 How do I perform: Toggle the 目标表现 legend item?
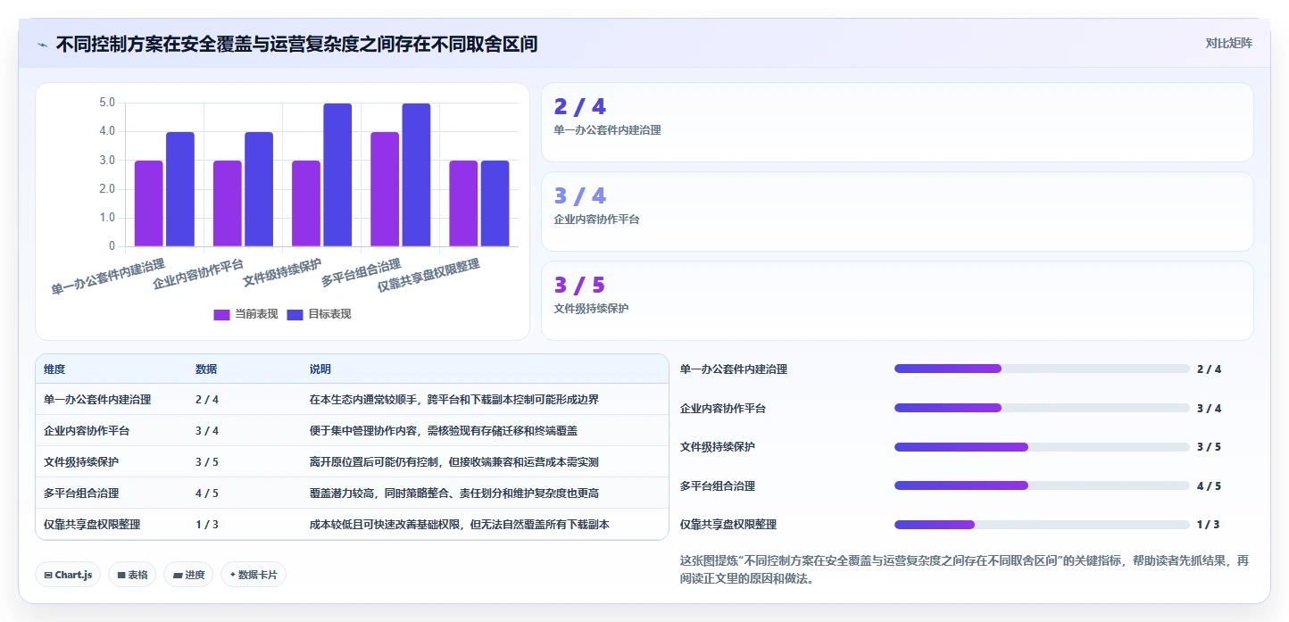pyautogui.click(x=319, y=314)
